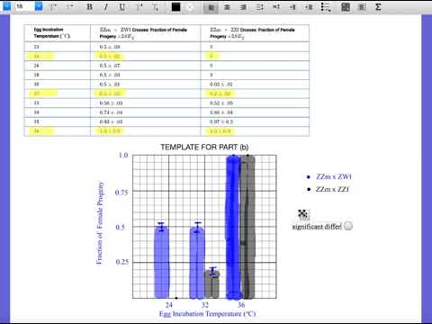The image size is (432, 324).
Task: Open the font family dropdown arrow
Action: 7,6
